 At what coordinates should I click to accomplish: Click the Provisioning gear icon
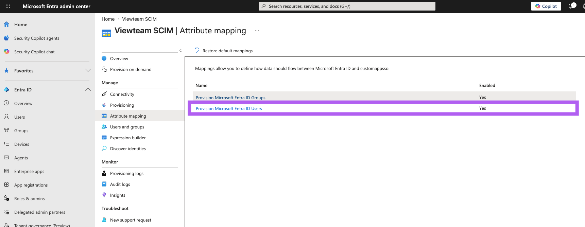104,105
